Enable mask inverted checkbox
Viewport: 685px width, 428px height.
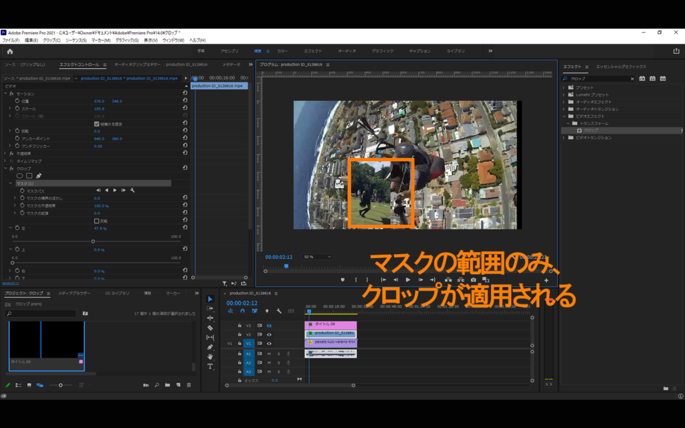(x=96, y=221)
